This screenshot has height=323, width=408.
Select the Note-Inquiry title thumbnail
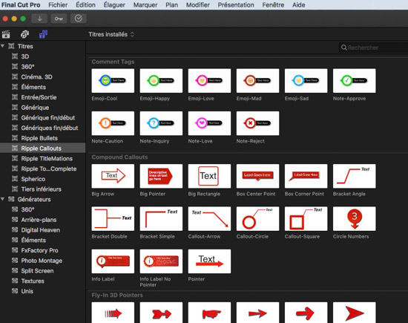[161, 123]
